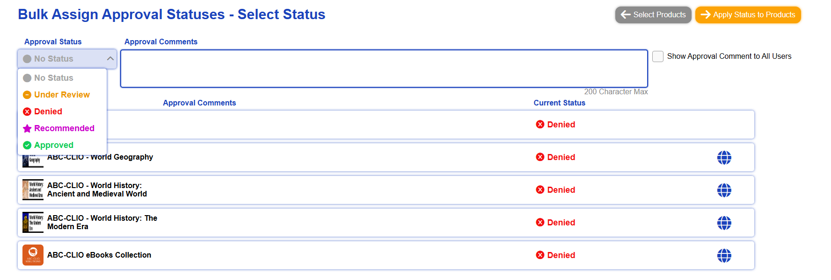The height and width of the screenshot is (280, 831).
Task: Click globe icon for Ancient and Medieval World
Action: pos(724,190)
